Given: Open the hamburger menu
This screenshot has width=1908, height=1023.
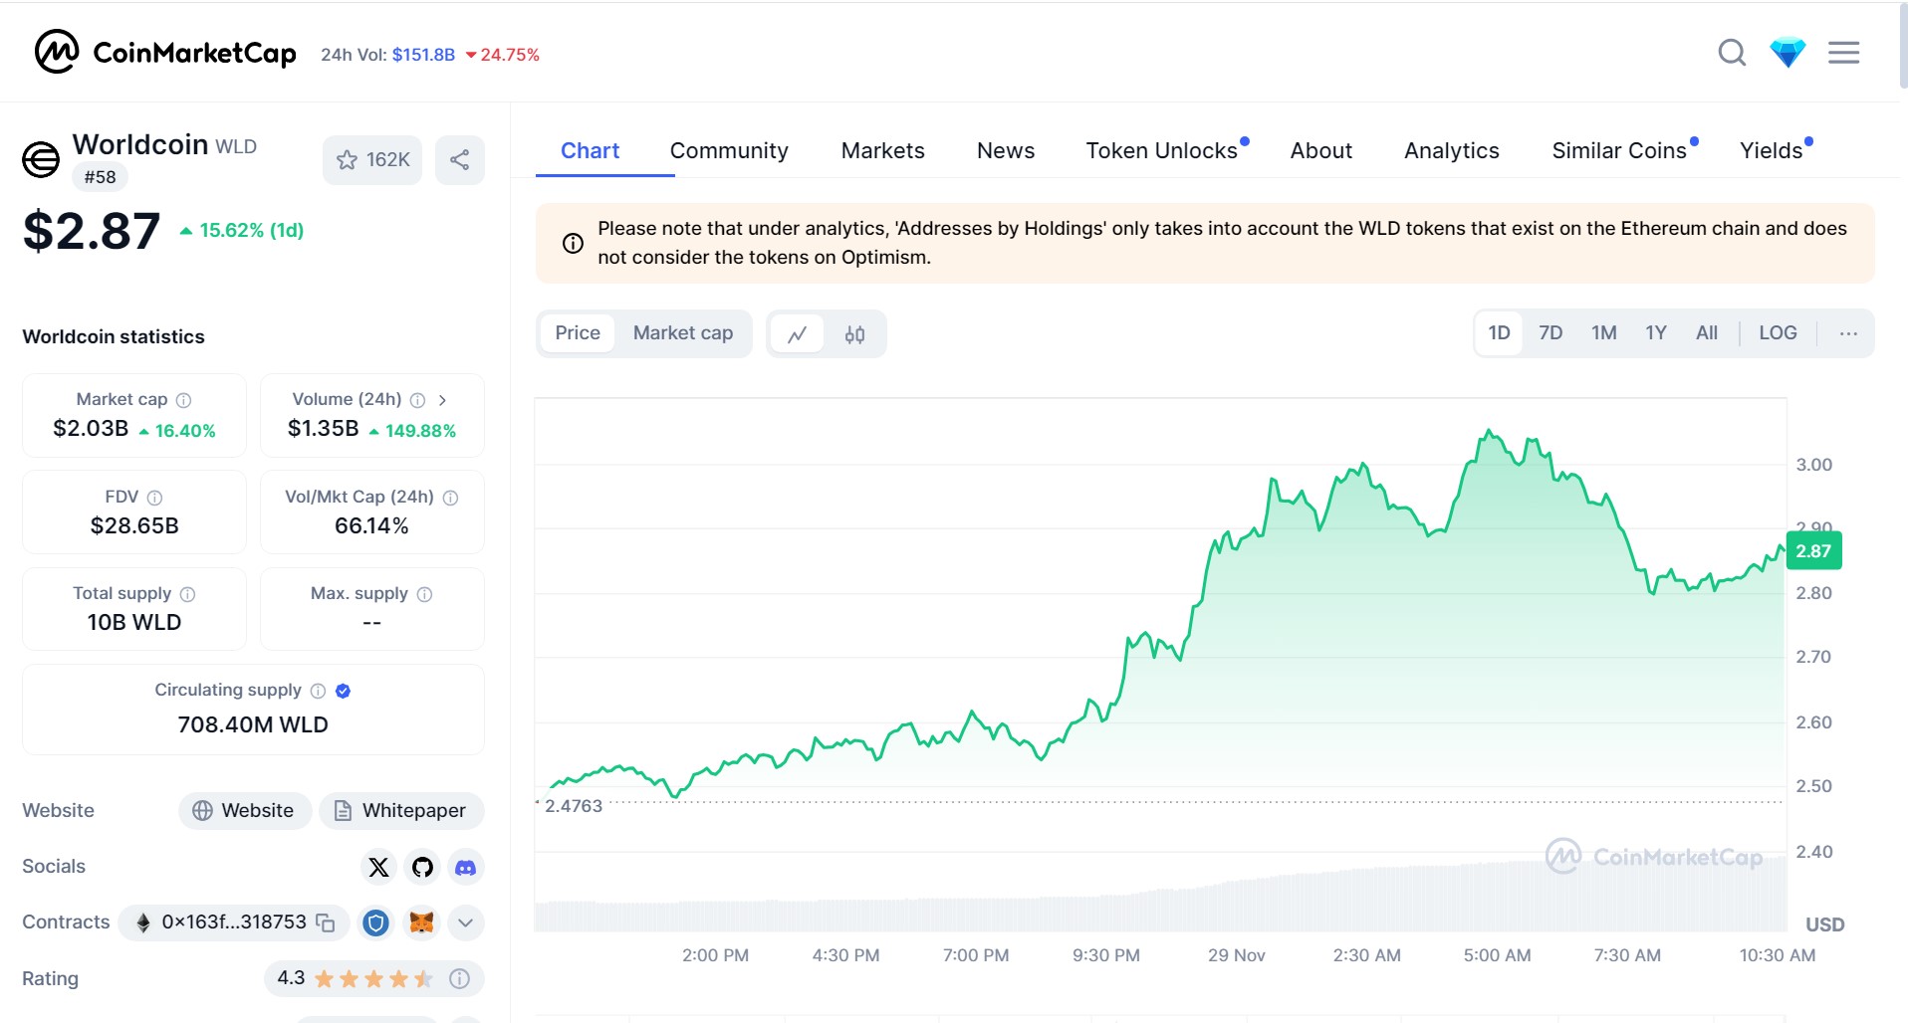Looking at the screenshot, I should (x=1843, y=53).
